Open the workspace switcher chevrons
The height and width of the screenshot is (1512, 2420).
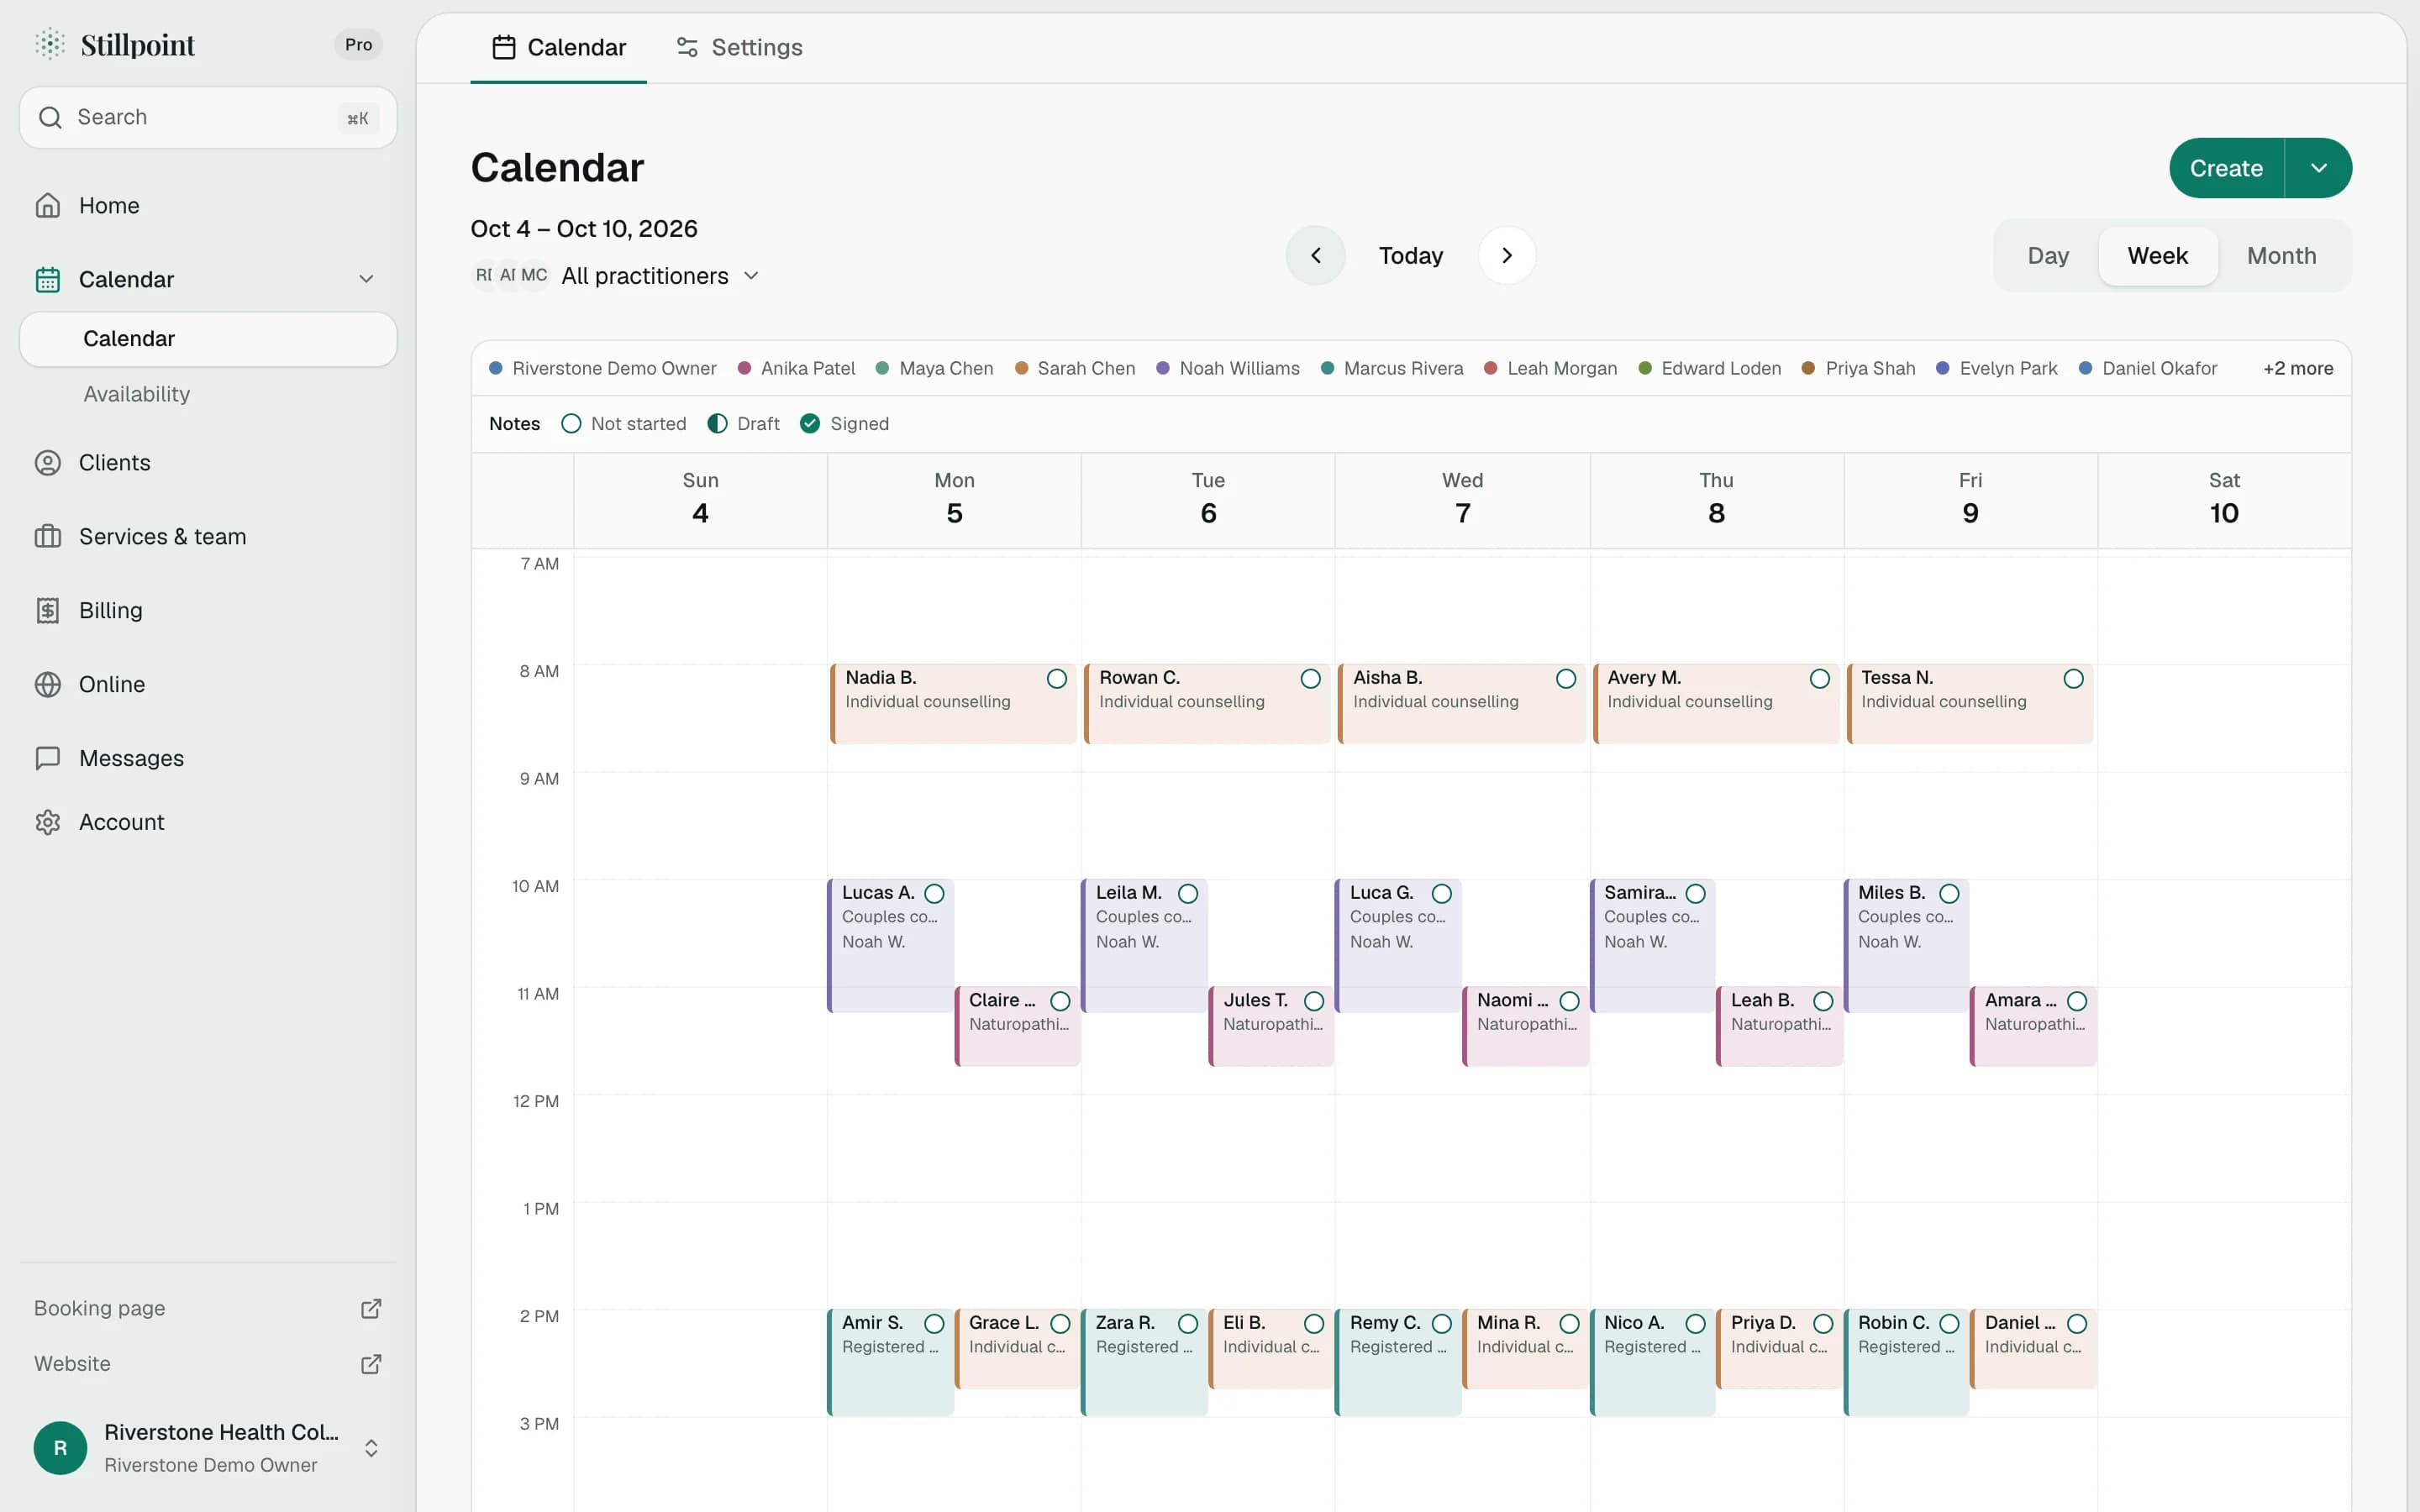coord(371,1447)
